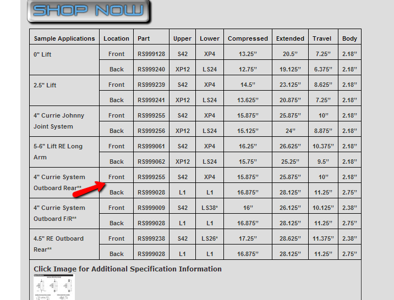Click part number RS999241

tap(151, 100)
